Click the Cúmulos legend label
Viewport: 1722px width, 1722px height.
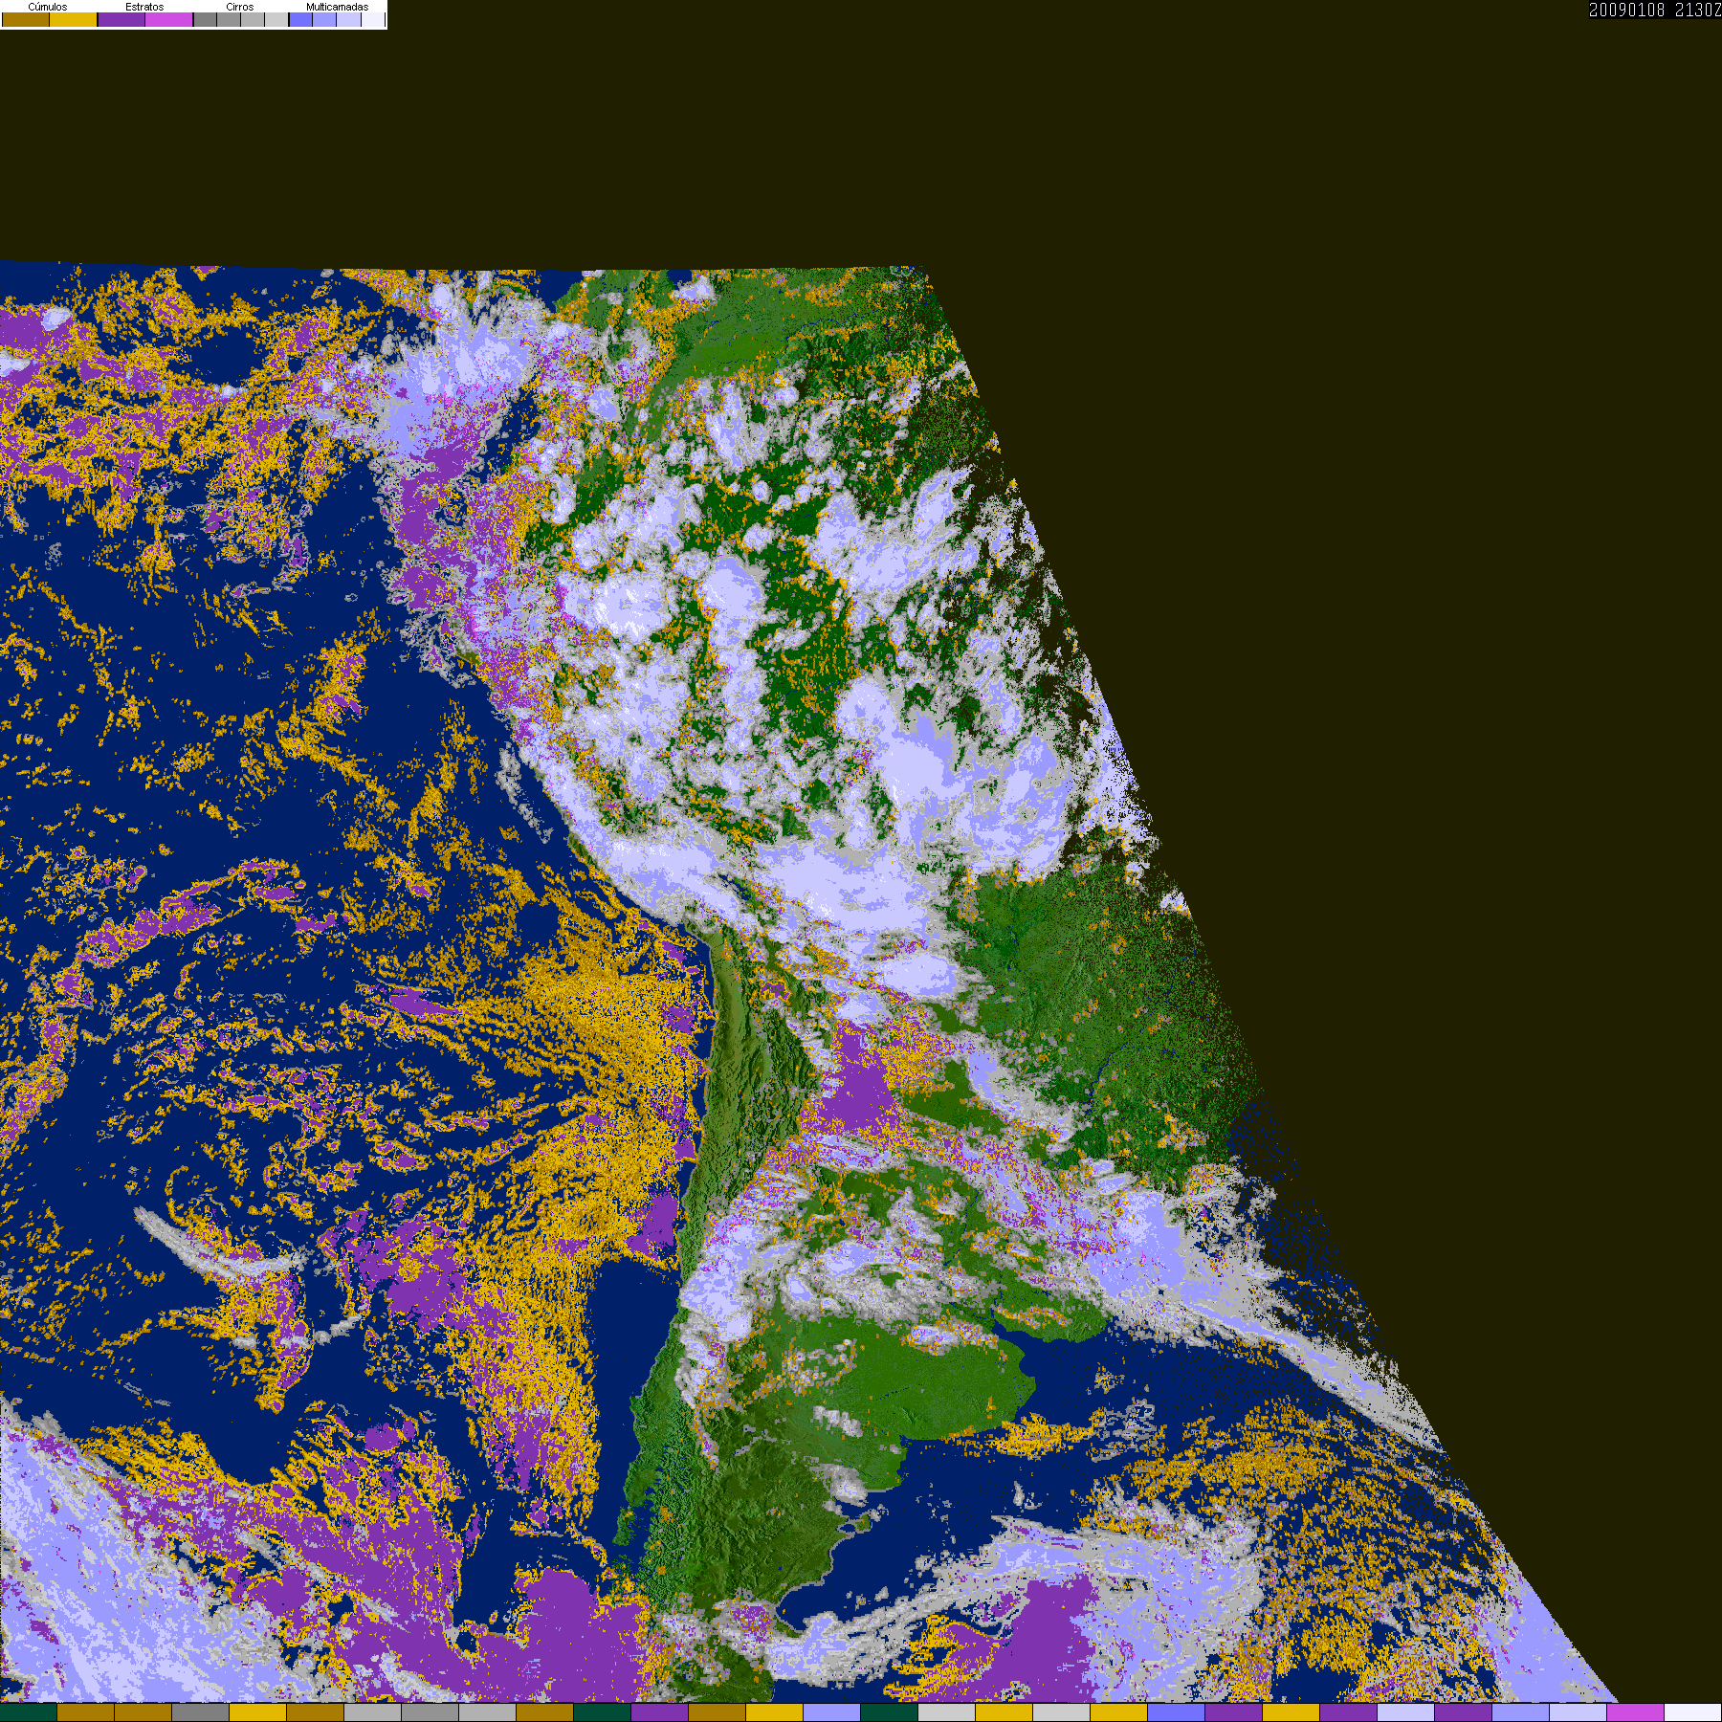click(48, 7)
